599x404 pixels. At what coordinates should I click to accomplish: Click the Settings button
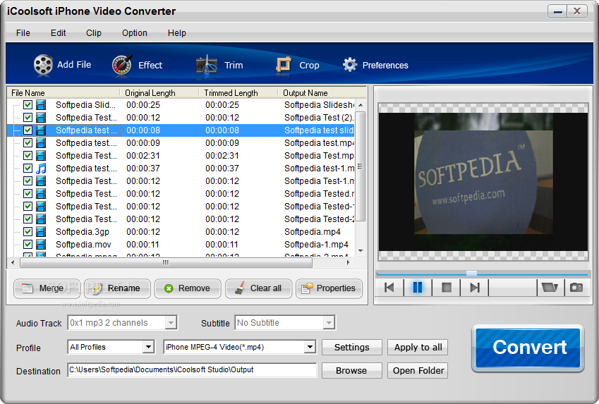coord(352,347)
